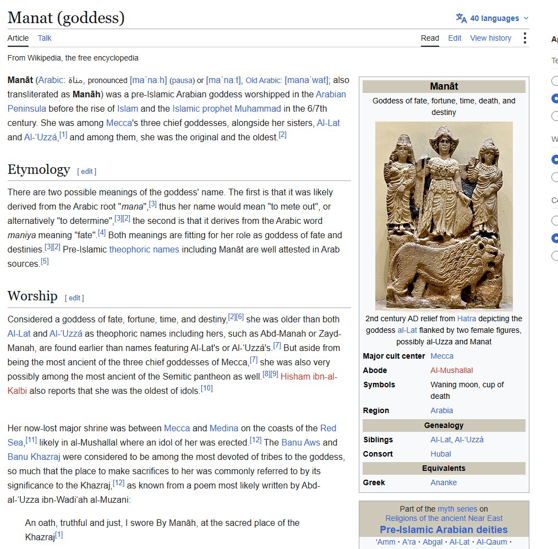Click the red Al-Mushallal abode link
This screenshot has height=549, width=558.
[452, 370]
